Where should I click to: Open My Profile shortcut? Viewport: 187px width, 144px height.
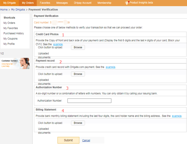click(9, 44)
